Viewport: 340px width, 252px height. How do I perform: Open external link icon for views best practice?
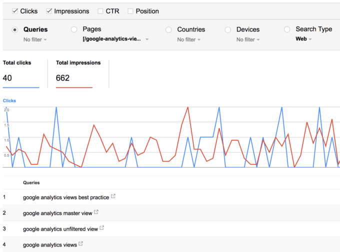tap(113, 196)
